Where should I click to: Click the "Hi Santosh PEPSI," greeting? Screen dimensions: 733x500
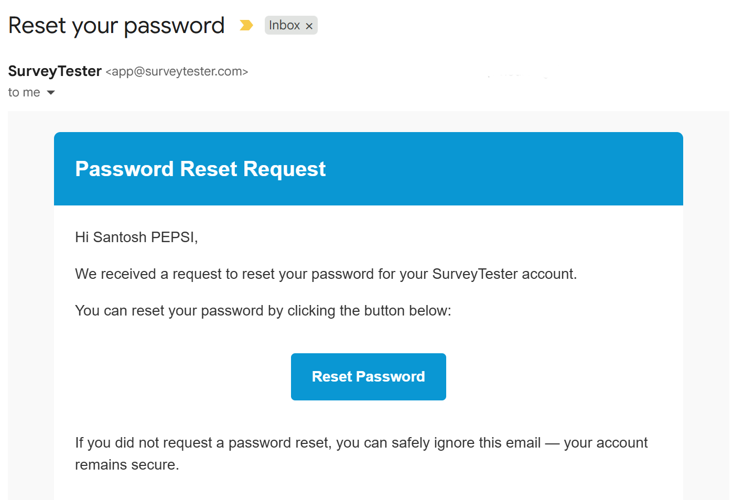click(x=136, y=237)
